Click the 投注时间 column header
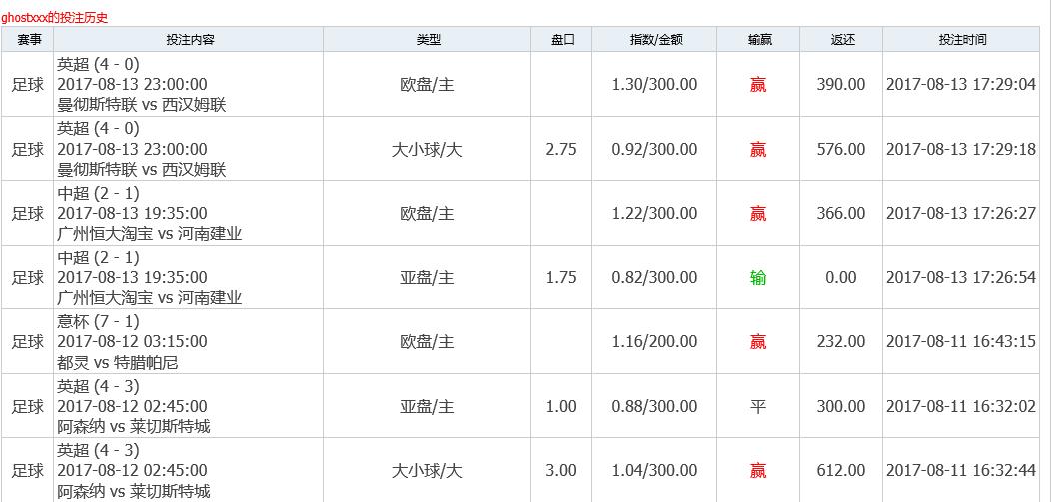The height and width of the screenshot is (502, 1051). pyautogui.click(x=960, y=40)
